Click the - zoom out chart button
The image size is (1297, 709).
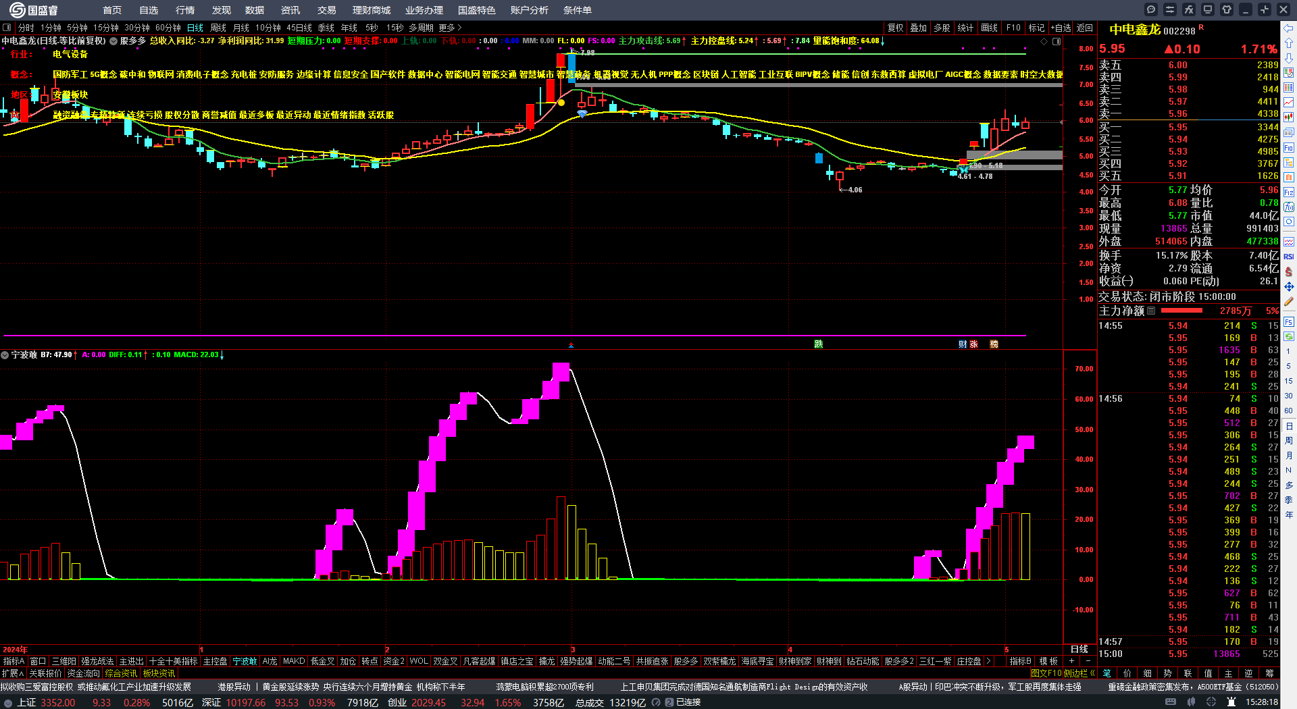(x=1088, y=661)
